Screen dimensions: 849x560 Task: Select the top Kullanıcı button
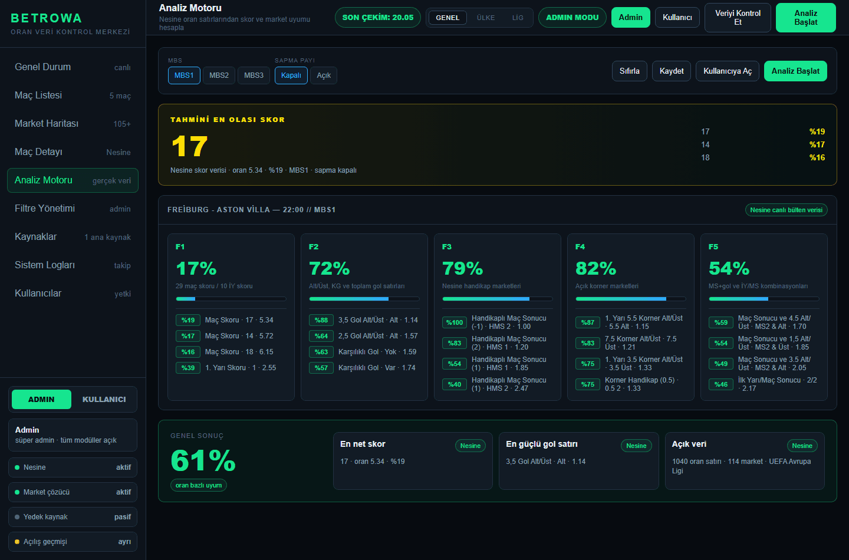click(677, 18)
